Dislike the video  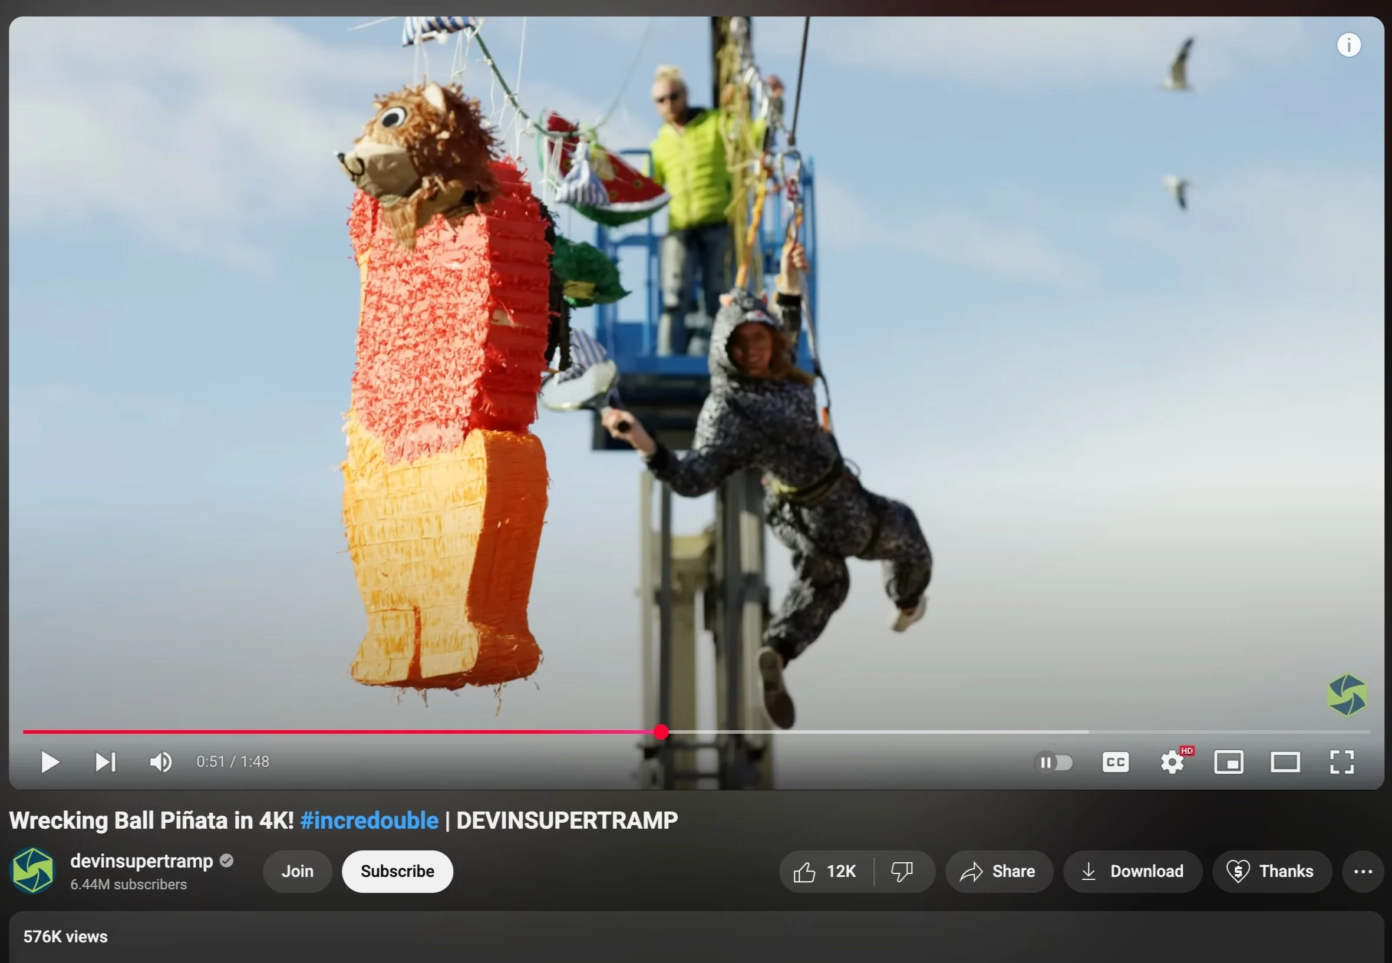coord(902,872)
